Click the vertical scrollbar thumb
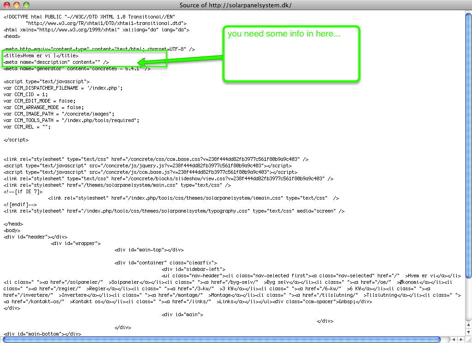 tap(468, 145)
